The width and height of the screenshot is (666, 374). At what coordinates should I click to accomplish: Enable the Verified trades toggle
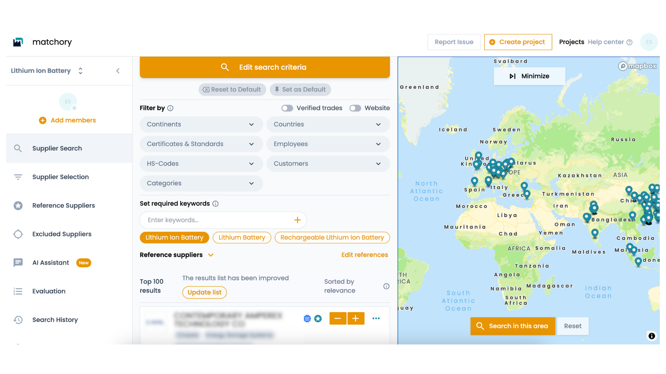coord(287,108)
